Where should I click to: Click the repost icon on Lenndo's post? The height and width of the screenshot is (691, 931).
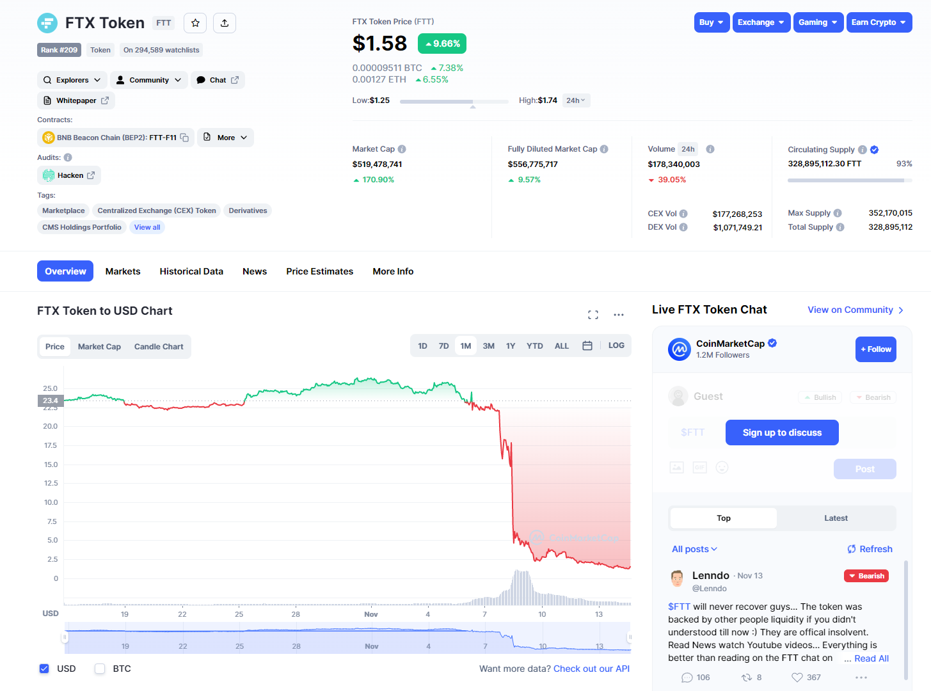pos(747,678)
